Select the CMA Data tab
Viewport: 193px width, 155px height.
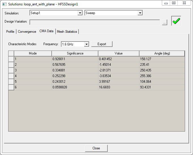[46, 31]
